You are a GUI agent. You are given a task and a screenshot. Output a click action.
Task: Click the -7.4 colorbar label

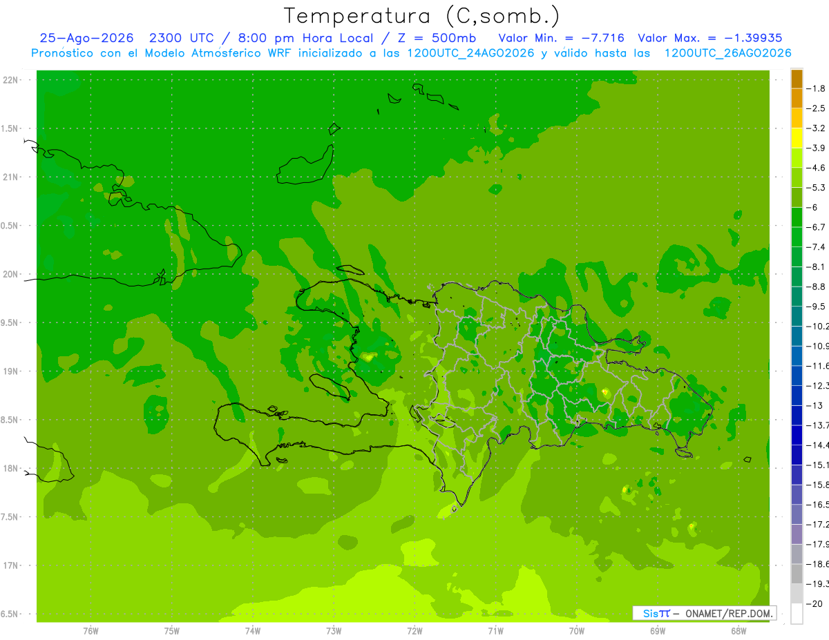(815, 247)
